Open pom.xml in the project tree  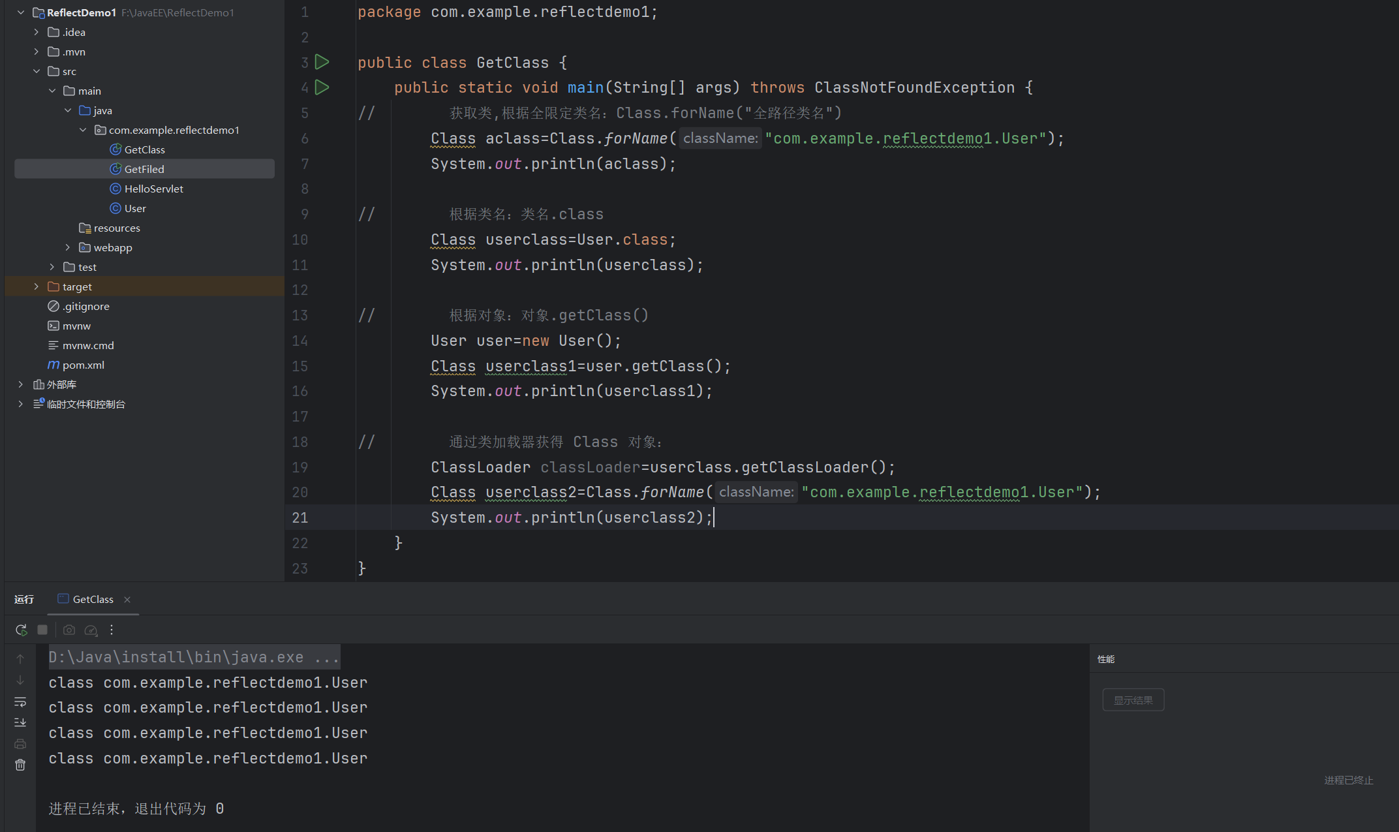pos(83,365)
